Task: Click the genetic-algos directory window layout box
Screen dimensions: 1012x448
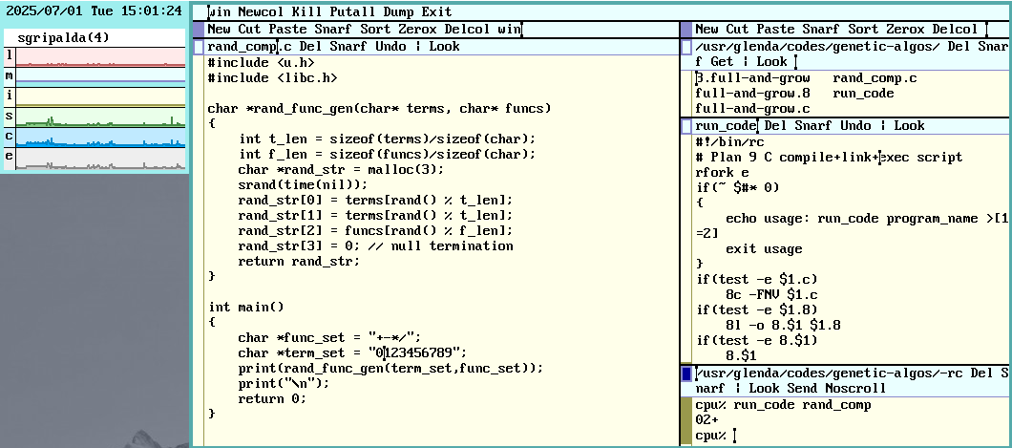Action: 686,47
